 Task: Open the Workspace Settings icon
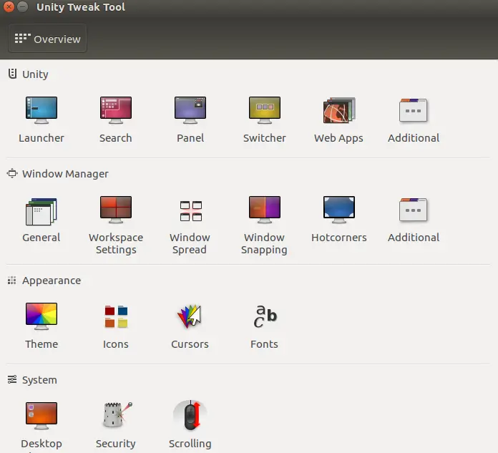(x=116, y=210)
